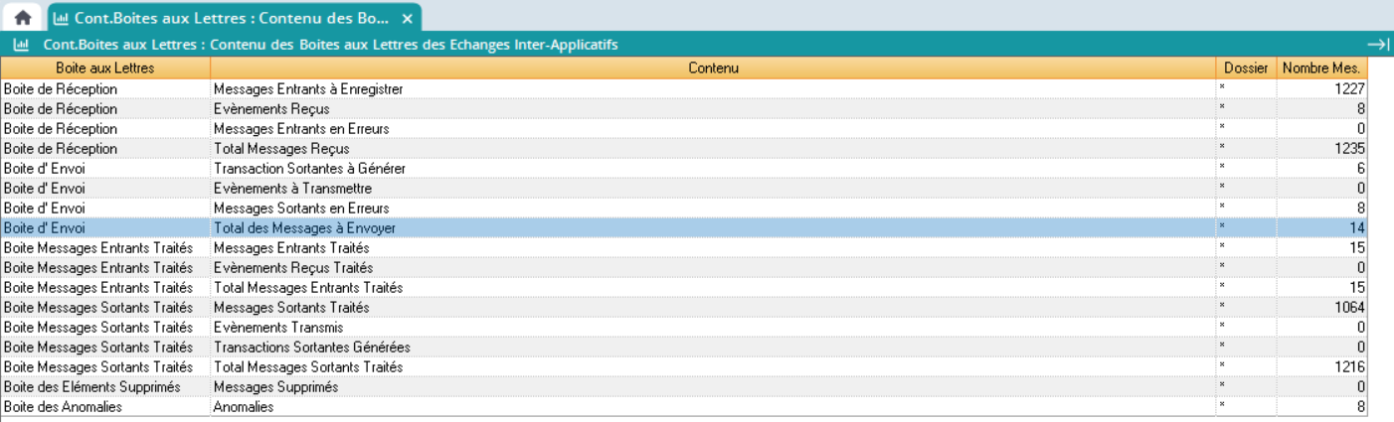This screenshot has width=1394, height=422.
Task: Click the Messages Entrants en Erreurs row
Action: [300, 129]
